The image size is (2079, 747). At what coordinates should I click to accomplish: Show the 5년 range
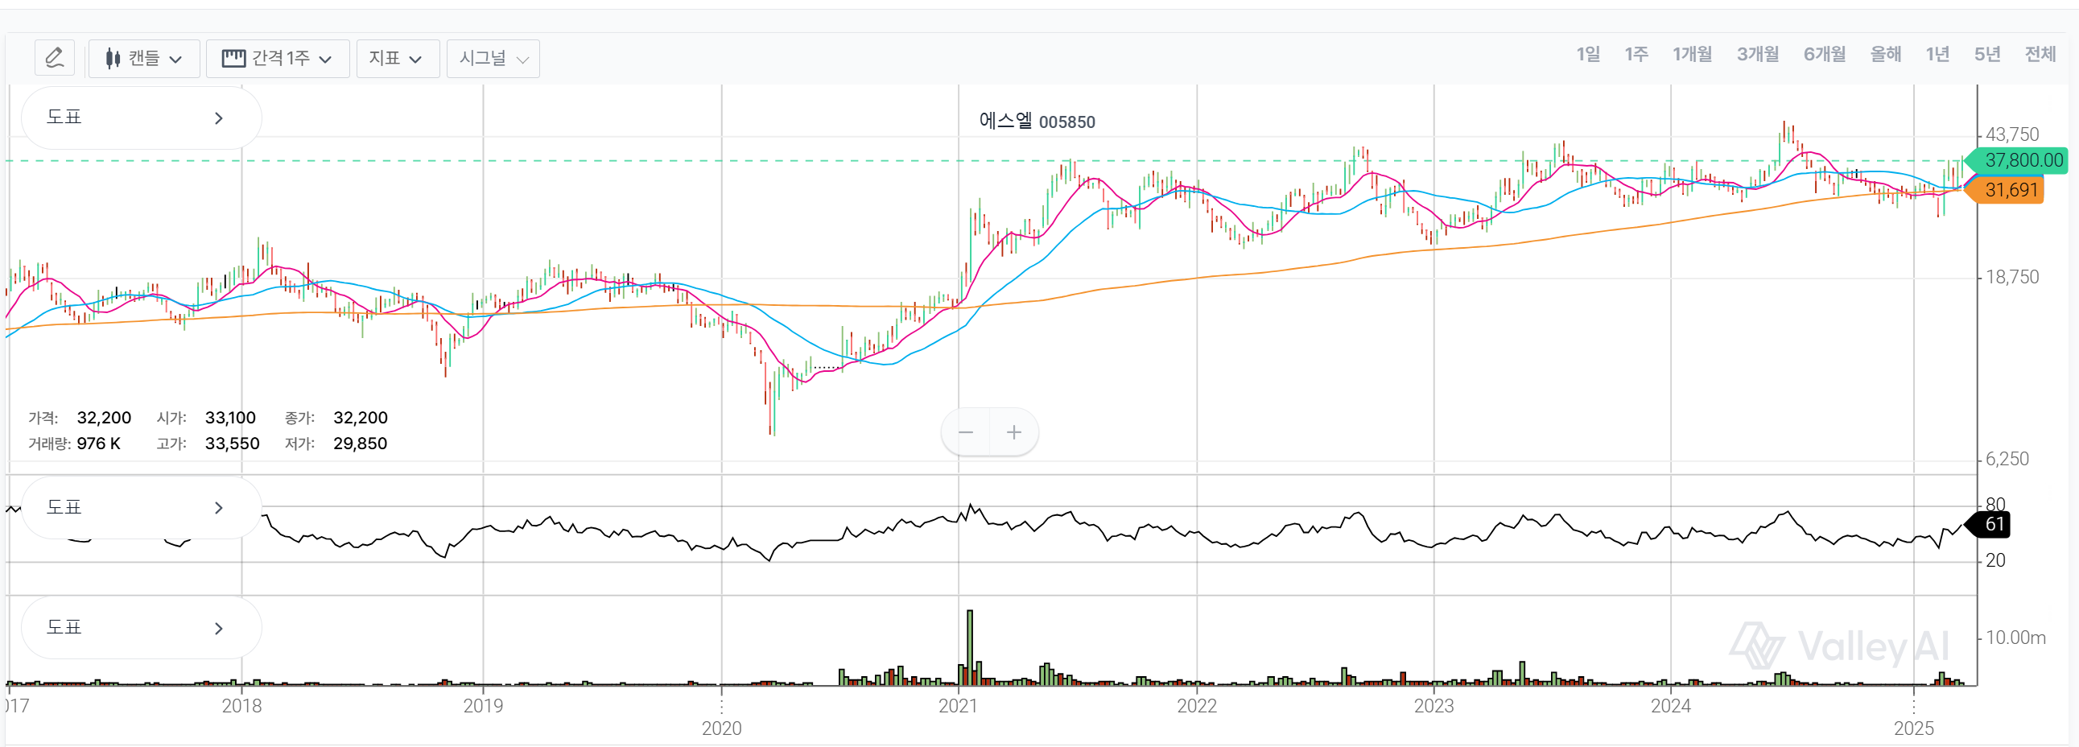pos(1986,54)
